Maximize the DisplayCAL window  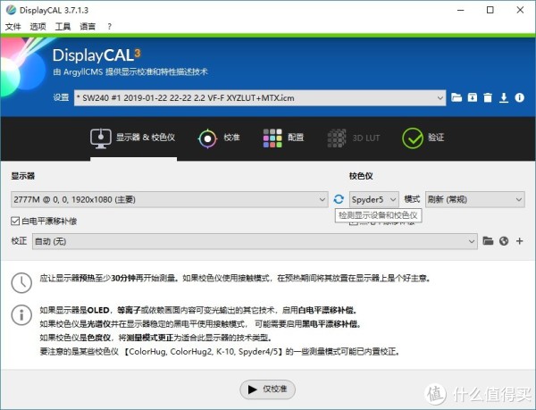coord(490,10)
